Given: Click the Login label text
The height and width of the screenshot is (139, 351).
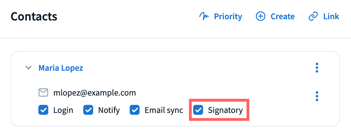Looking at the screenshot, I should pos(63,110).
